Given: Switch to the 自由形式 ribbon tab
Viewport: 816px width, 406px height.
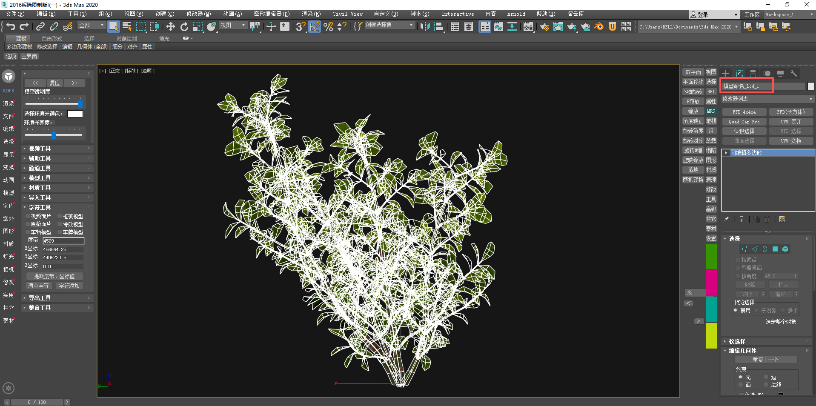Looking at the screenshot, I should click(52, 38).
